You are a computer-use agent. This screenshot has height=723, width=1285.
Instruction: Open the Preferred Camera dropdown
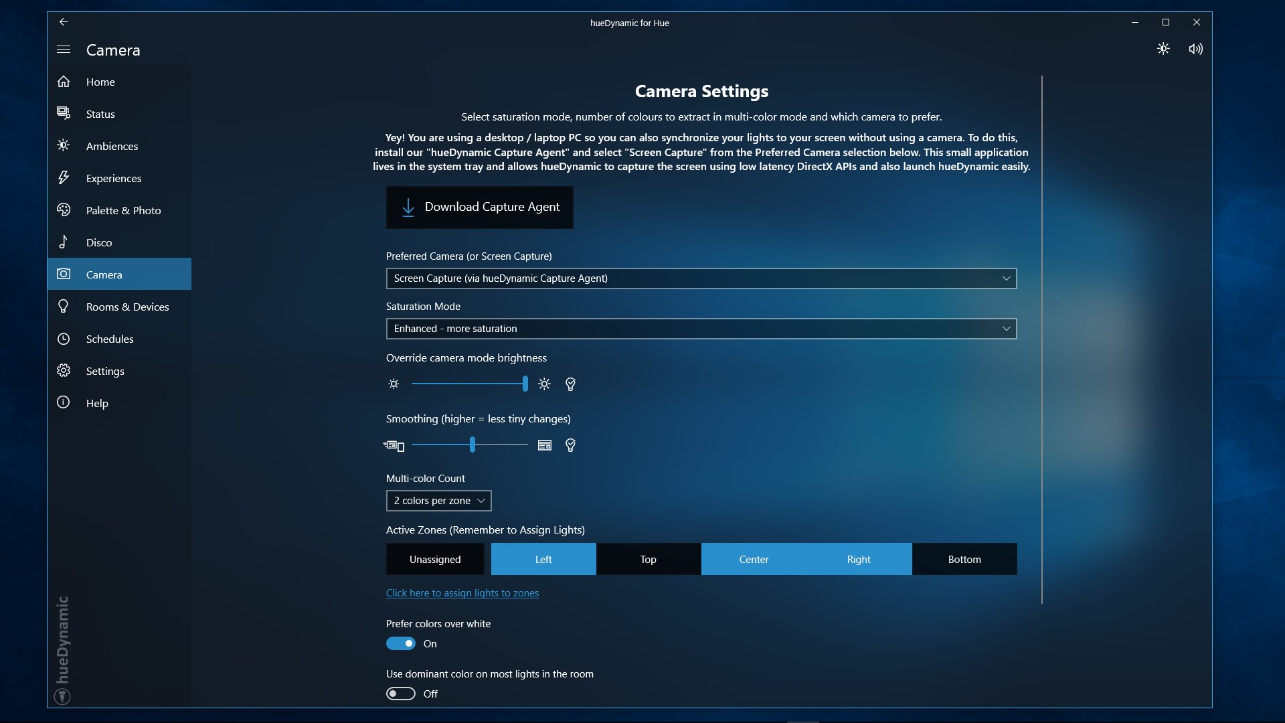click(x=701, y=278)
